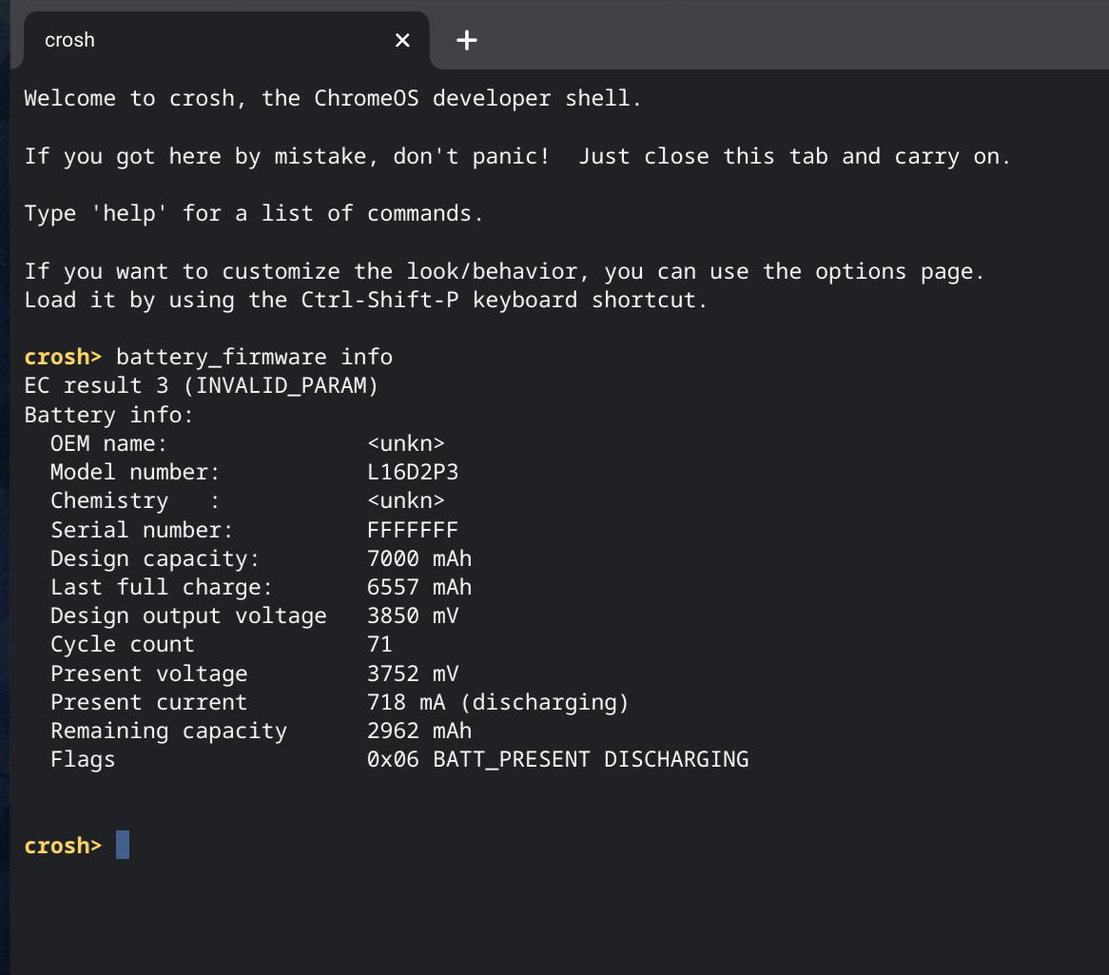Click the design capacity value 7000 mAh
Image resolution: width=1109 pixels, height=975 pixels.
click(419, 558)
